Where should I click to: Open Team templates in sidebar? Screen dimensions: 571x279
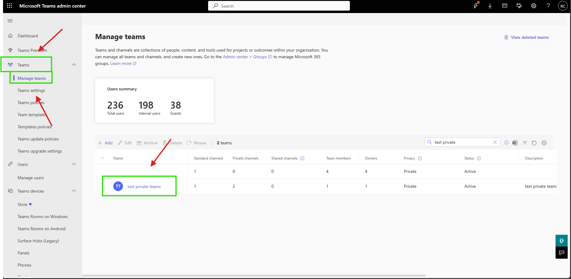pyautogui.click(x=32, y=115)
